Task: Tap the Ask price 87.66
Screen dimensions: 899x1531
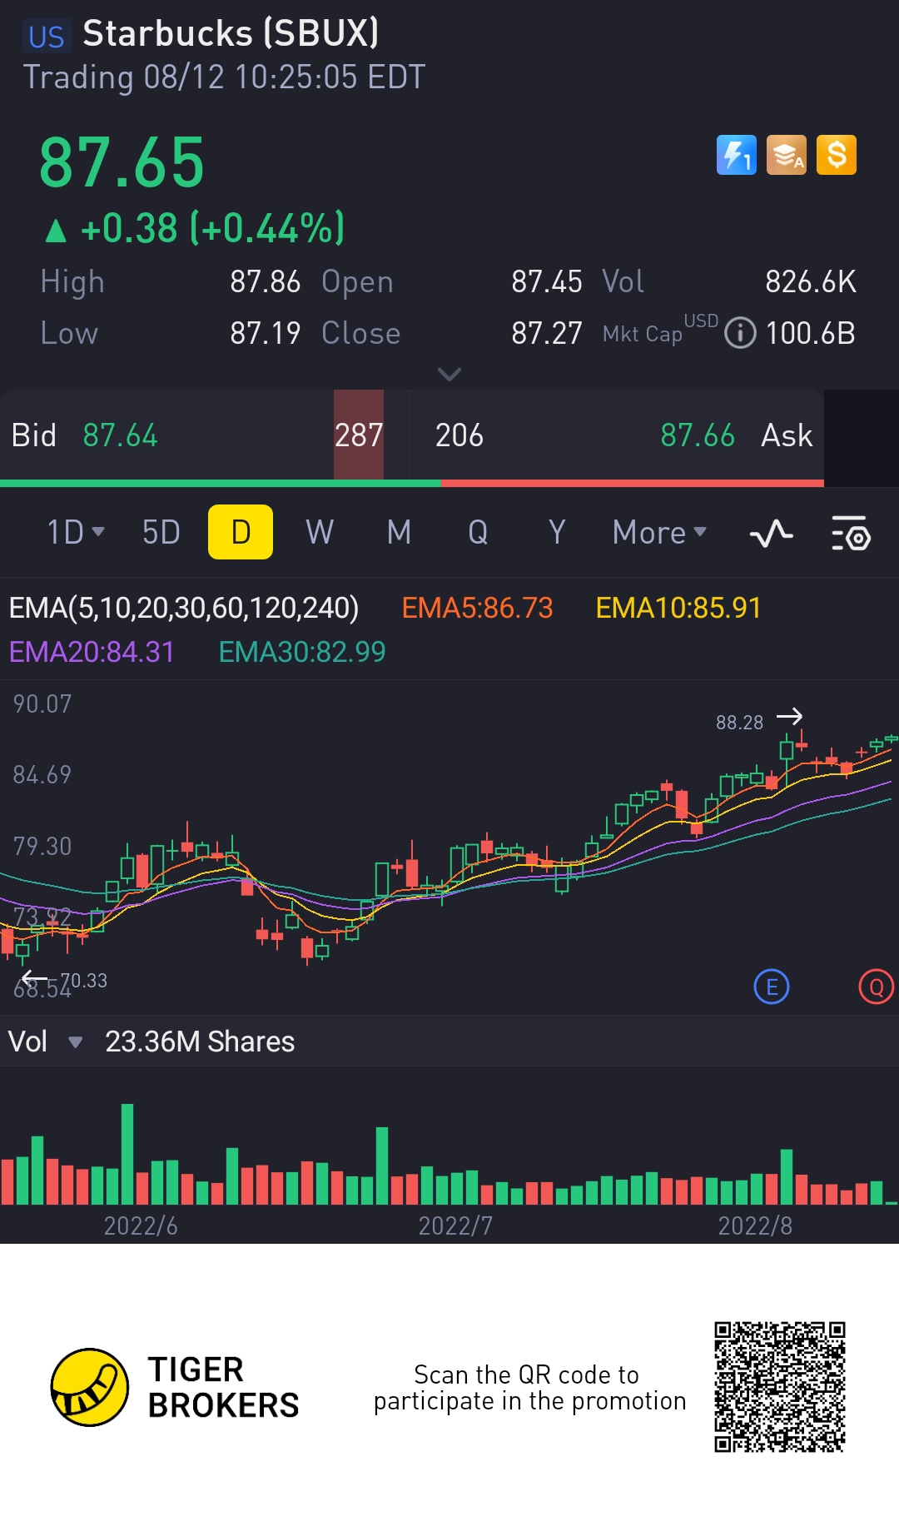Action: pos(698,435)
